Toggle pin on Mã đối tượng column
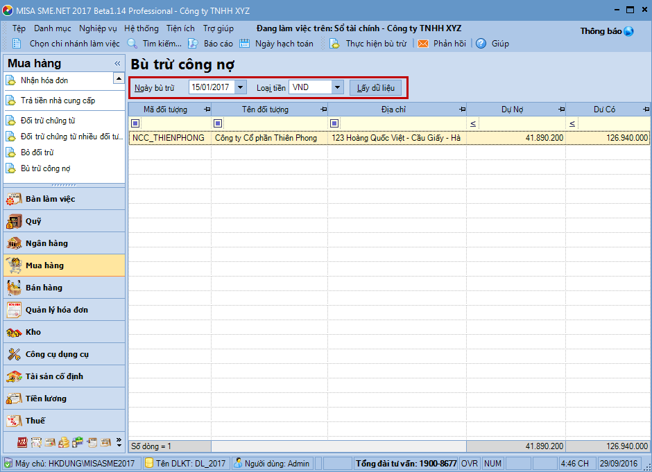The width and height of the screenshot is (652, 472). click(206, 110)
